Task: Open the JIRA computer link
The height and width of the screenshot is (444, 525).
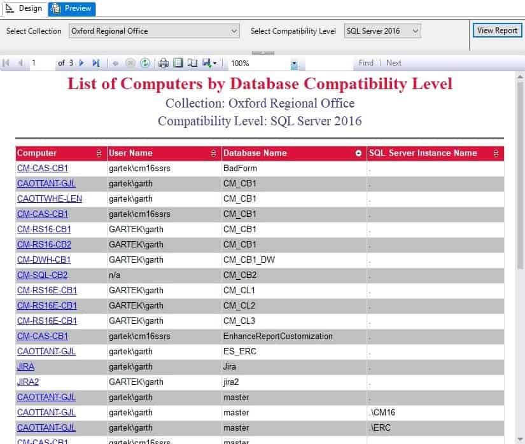Action: point(26,366)
